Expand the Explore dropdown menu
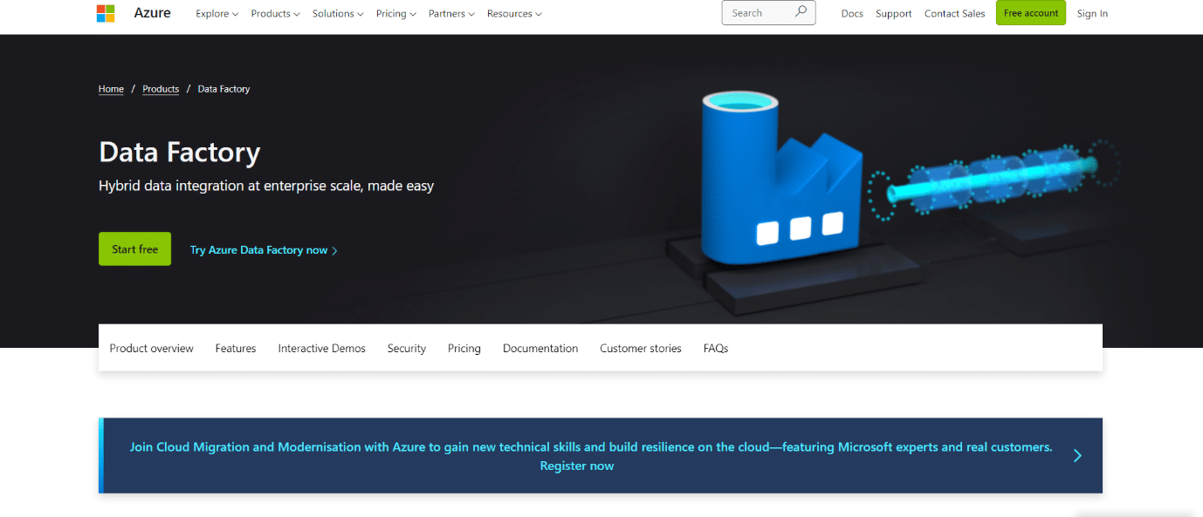Screen dimensions: 1203x517 point(217,13)
